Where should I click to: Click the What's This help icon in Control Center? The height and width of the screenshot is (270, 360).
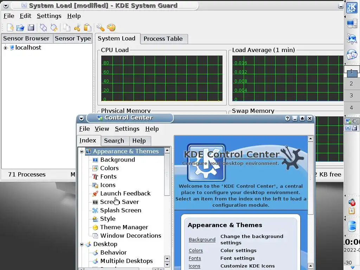(287, 118)
